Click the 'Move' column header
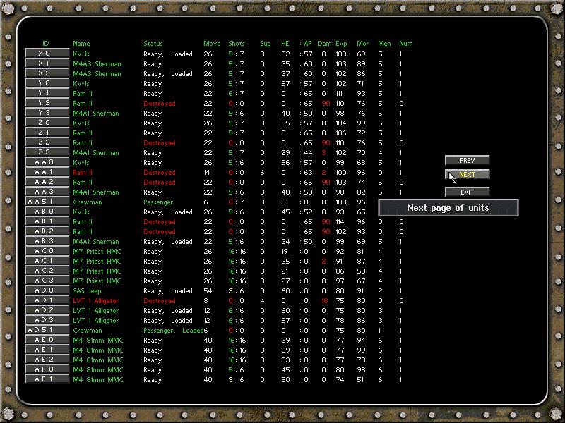 212,44
